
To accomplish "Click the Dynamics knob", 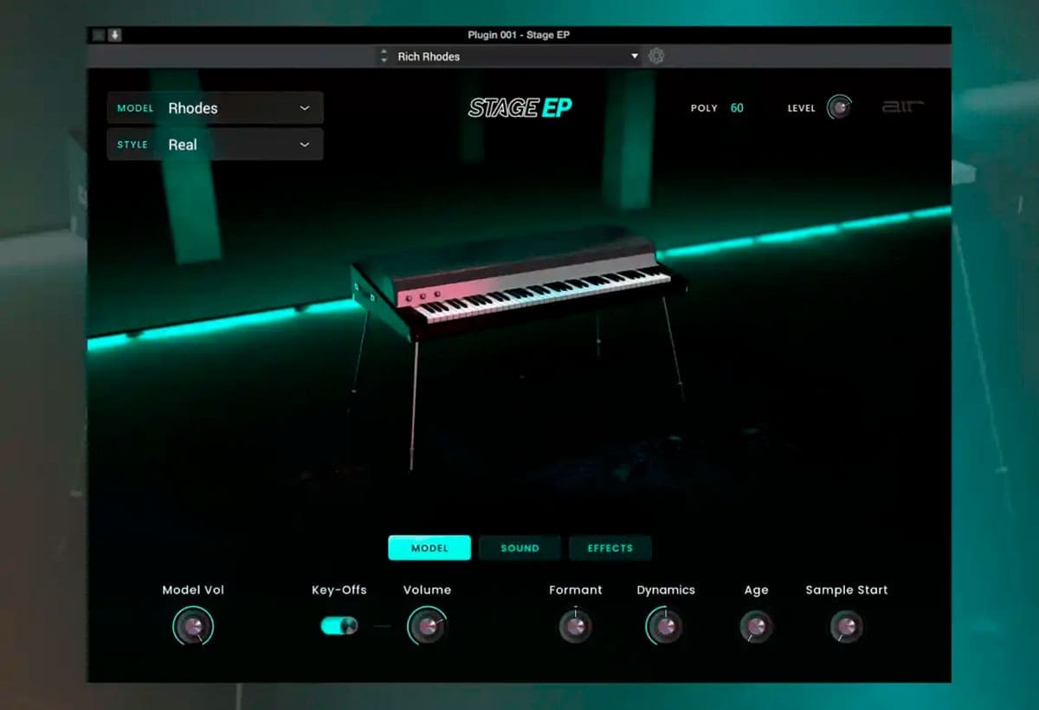I will tap(665, 625).
